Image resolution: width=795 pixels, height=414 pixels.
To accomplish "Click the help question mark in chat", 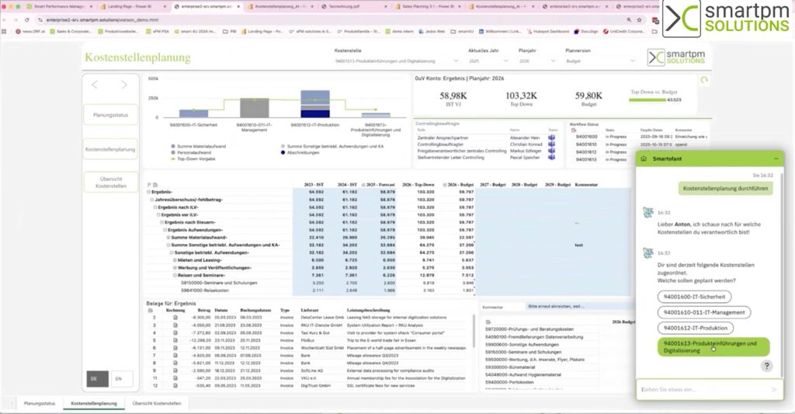I will (766, 366).
